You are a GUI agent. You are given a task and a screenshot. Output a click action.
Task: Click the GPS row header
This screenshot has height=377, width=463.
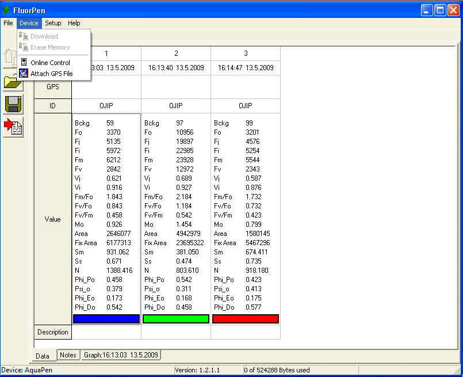53,87
